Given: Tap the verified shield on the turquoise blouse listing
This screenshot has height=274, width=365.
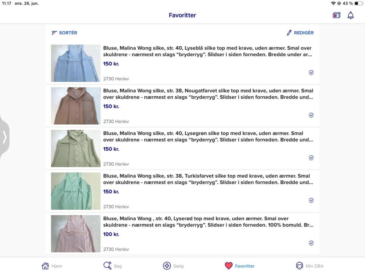Looking at the screenshot, I should pyautogui.click(x=311, y=200).
